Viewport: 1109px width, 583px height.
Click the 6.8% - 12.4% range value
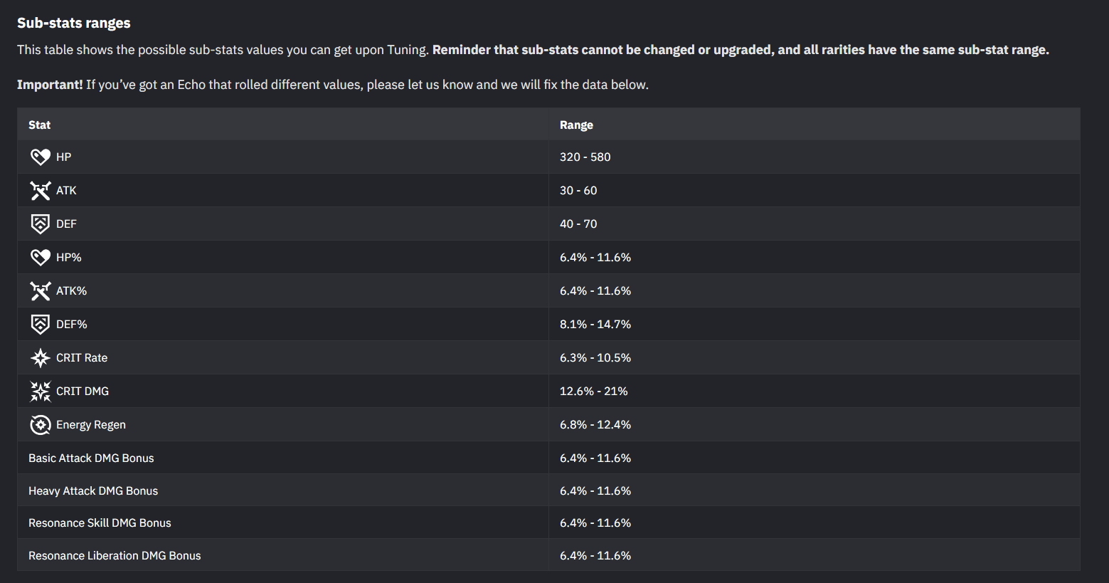pos(595,424)
